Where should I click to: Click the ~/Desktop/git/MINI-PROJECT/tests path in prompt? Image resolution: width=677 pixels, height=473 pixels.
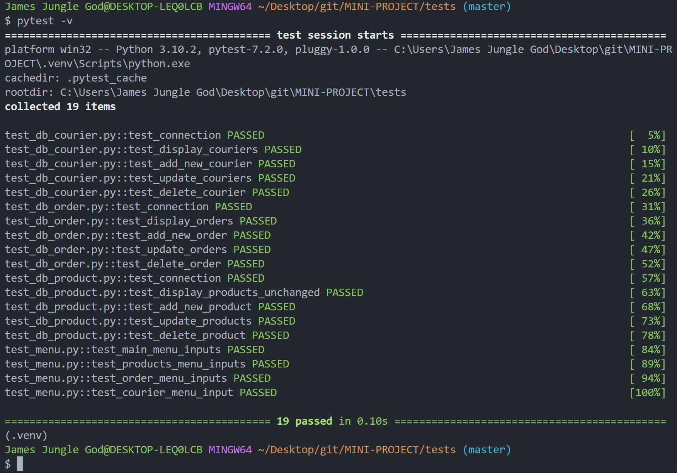[x=356, y=6]
